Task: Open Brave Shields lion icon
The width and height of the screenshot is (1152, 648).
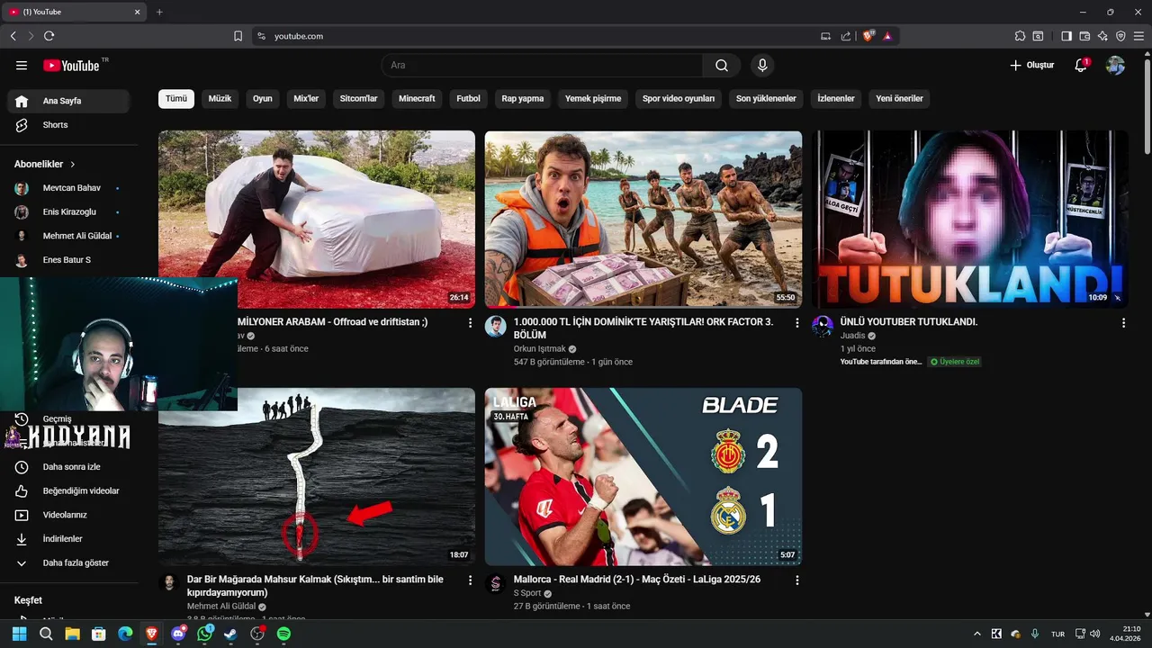Action: point(868,36)
